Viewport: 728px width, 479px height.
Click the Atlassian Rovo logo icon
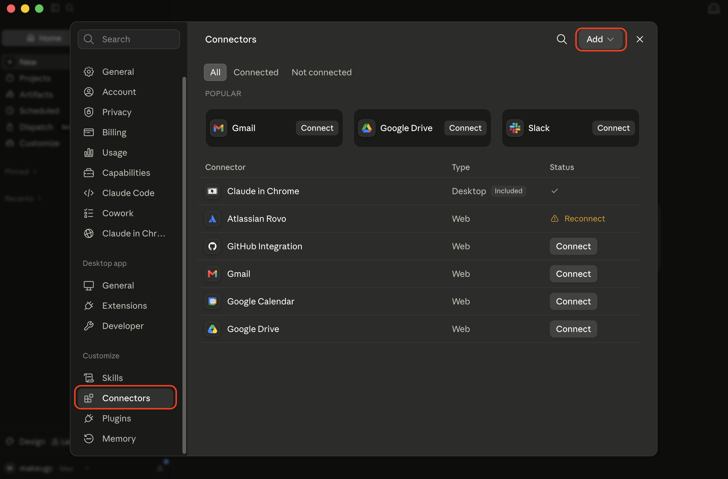coord(212,219)
